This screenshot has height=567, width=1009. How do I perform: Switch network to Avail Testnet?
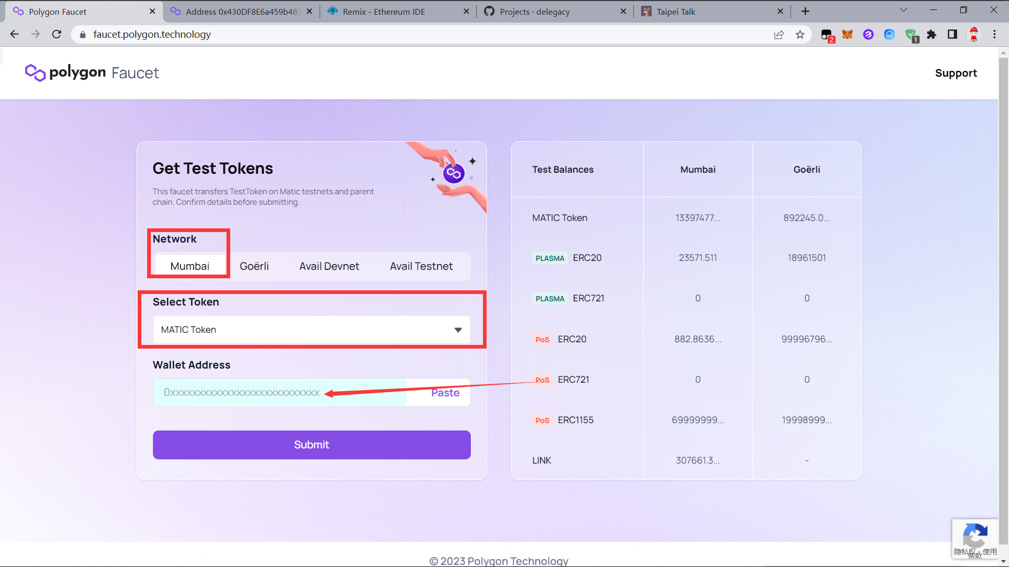coord(421,266)
